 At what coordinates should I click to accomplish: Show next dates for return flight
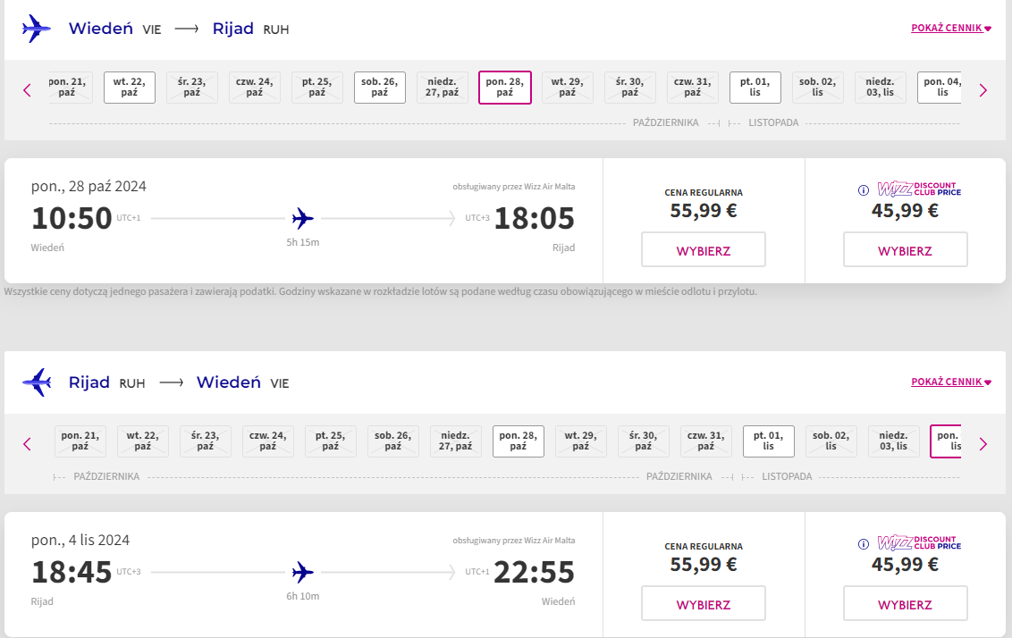pyautogui.click(x=983, y=444)
